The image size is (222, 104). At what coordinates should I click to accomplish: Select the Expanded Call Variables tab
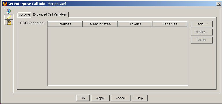(50, 14)
